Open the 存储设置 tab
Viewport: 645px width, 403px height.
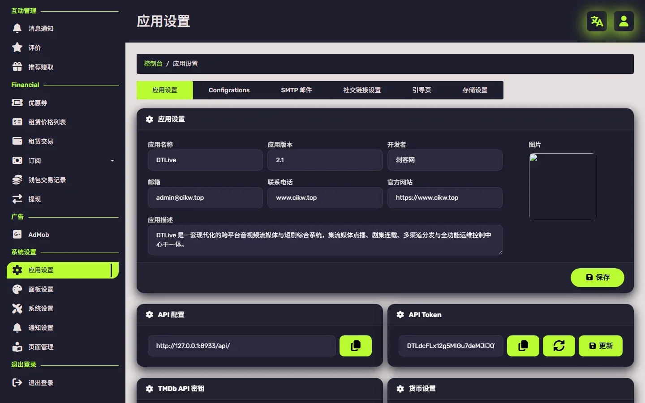(x=475, y=90)
